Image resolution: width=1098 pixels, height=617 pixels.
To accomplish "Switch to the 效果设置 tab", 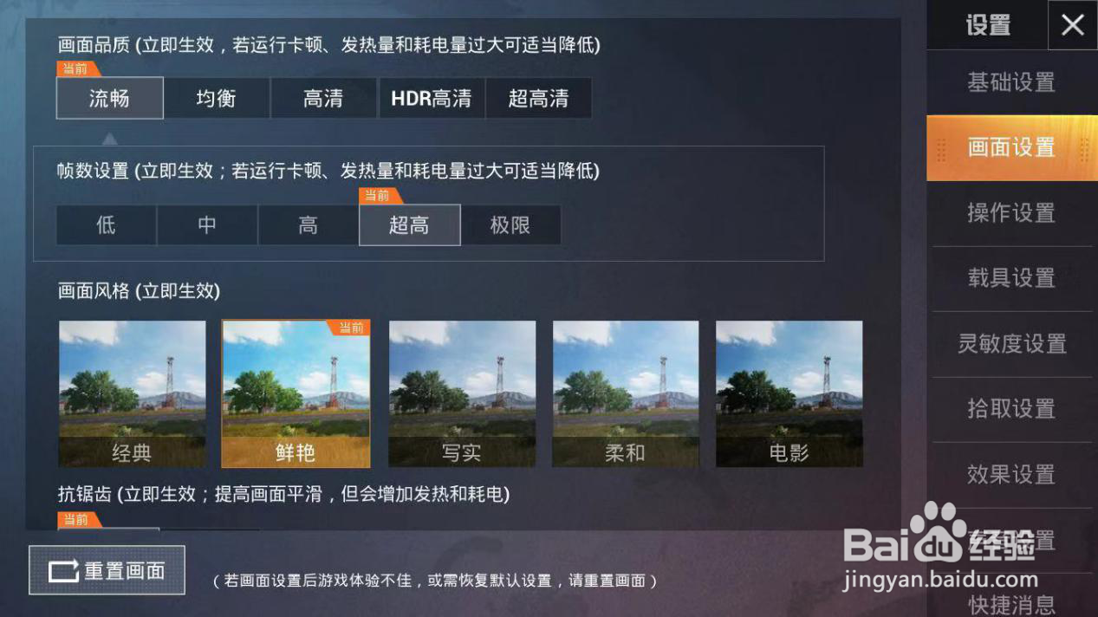I will [1010, 475].
